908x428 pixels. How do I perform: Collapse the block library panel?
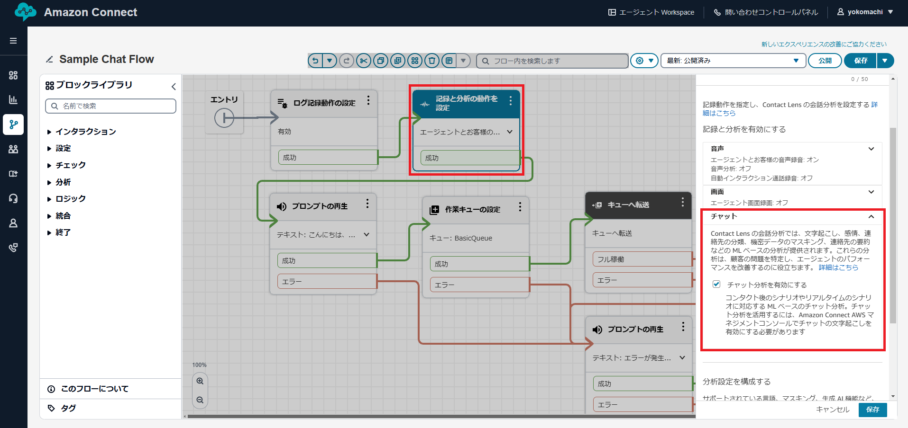[174, 86]
